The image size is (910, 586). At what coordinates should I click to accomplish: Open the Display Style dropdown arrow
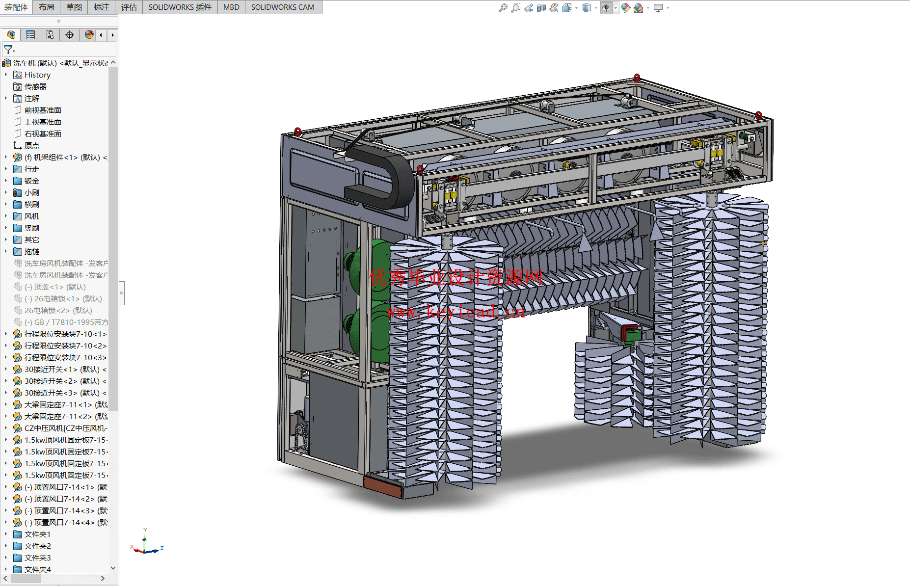tap(596, 8)
